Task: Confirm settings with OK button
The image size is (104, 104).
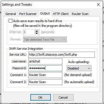Action: point(40,97)
